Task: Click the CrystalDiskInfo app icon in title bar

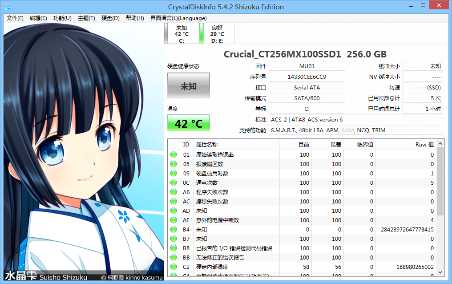Action: (x=8, y=7)
